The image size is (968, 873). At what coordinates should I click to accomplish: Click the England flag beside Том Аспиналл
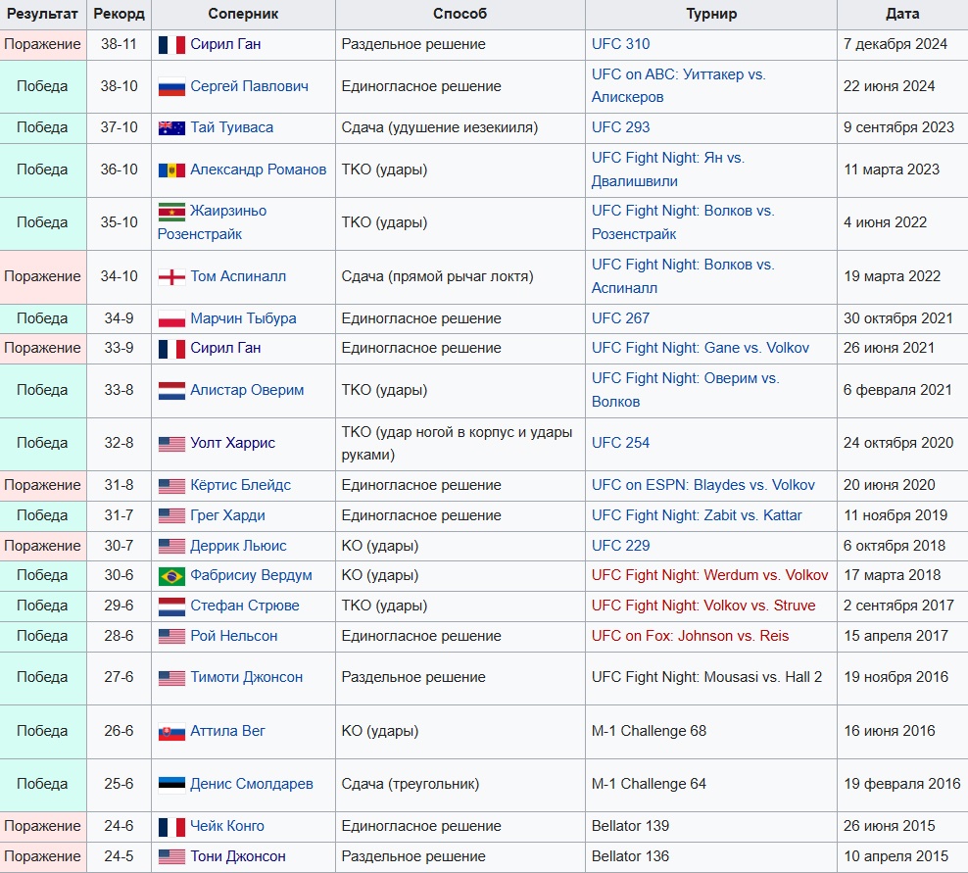171,276
